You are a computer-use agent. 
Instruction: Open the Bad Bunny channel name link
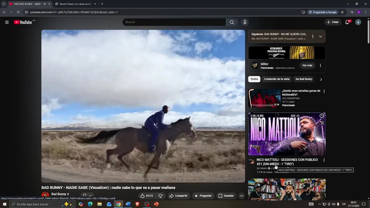(x=59, y=194)
